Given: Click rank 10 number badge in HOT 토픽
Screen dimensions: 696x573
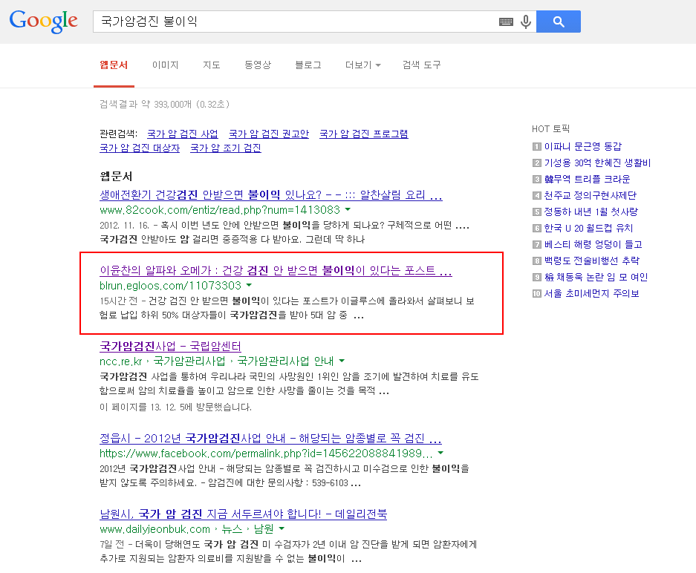Looking at the screenshot, I should [536, 294].
